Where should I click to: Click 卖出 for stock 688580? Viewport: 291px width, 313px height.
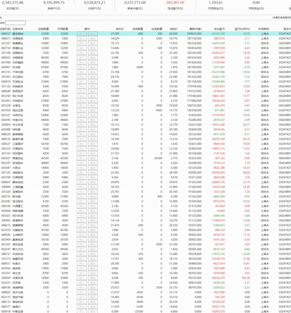(93, 91)
